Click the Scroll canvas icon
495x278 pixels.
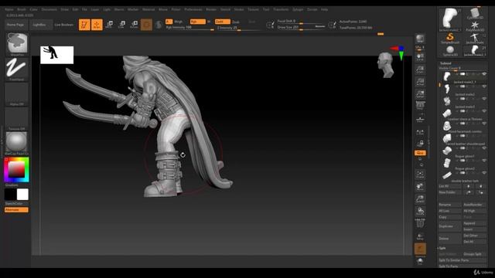420,57
